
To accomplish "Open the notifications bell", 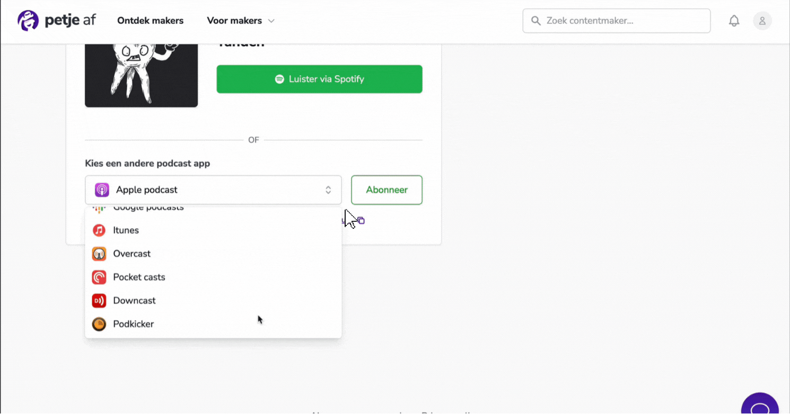I will click(x=734, y=21).
